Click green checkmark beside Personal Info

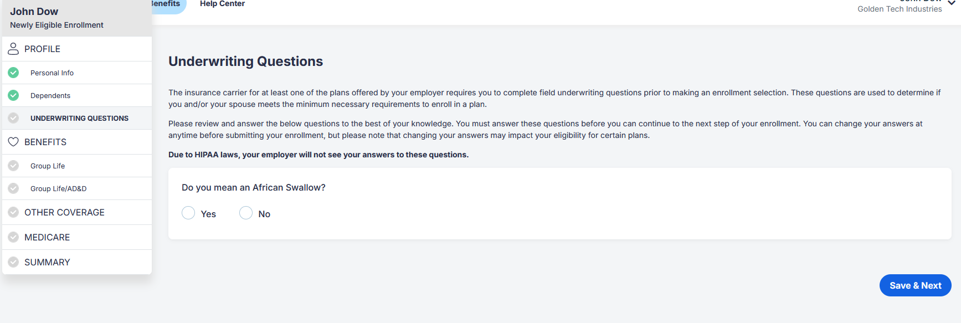click(x=13, y=73)
